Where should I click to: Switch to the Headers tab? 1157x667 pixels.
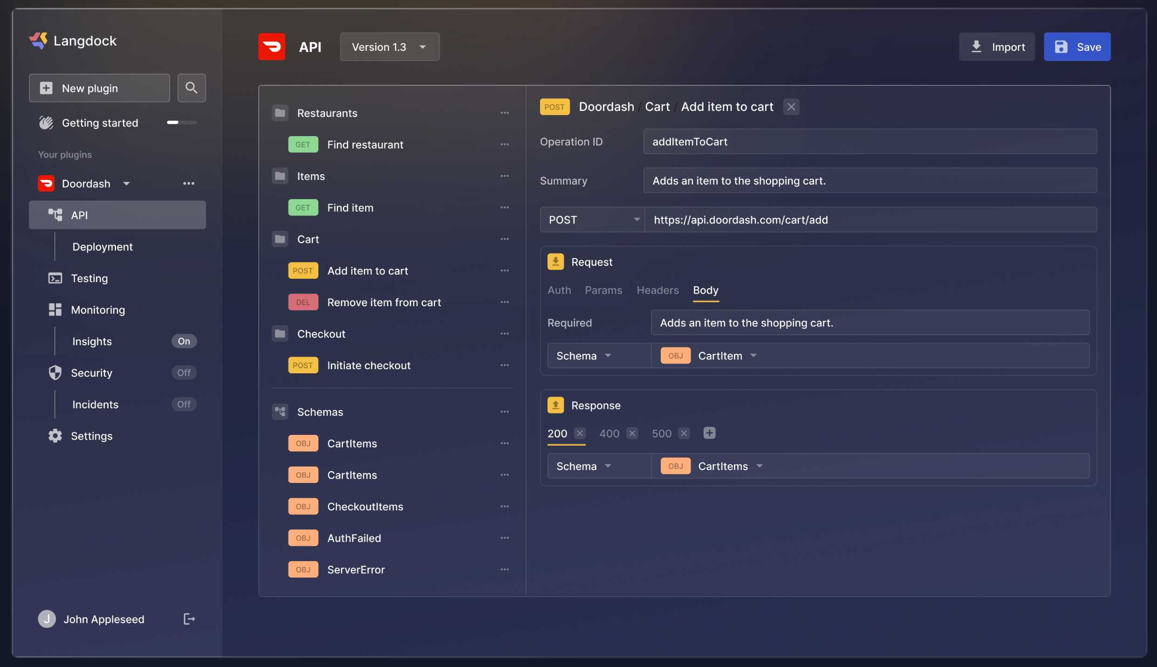657,290
